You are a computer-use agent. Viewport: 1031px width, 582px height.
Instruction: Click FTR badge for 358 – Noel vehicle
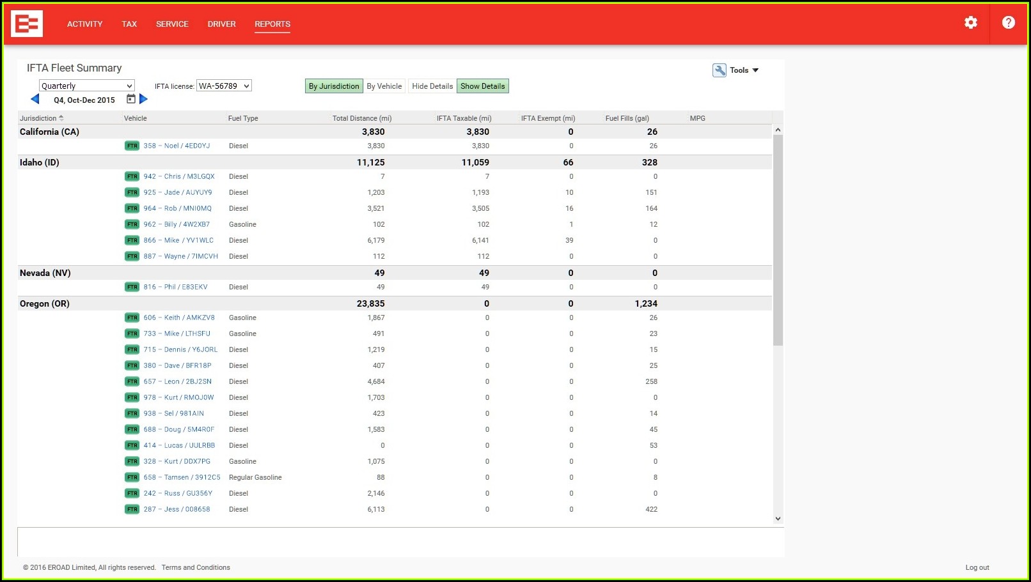click(x=132, y=146)
